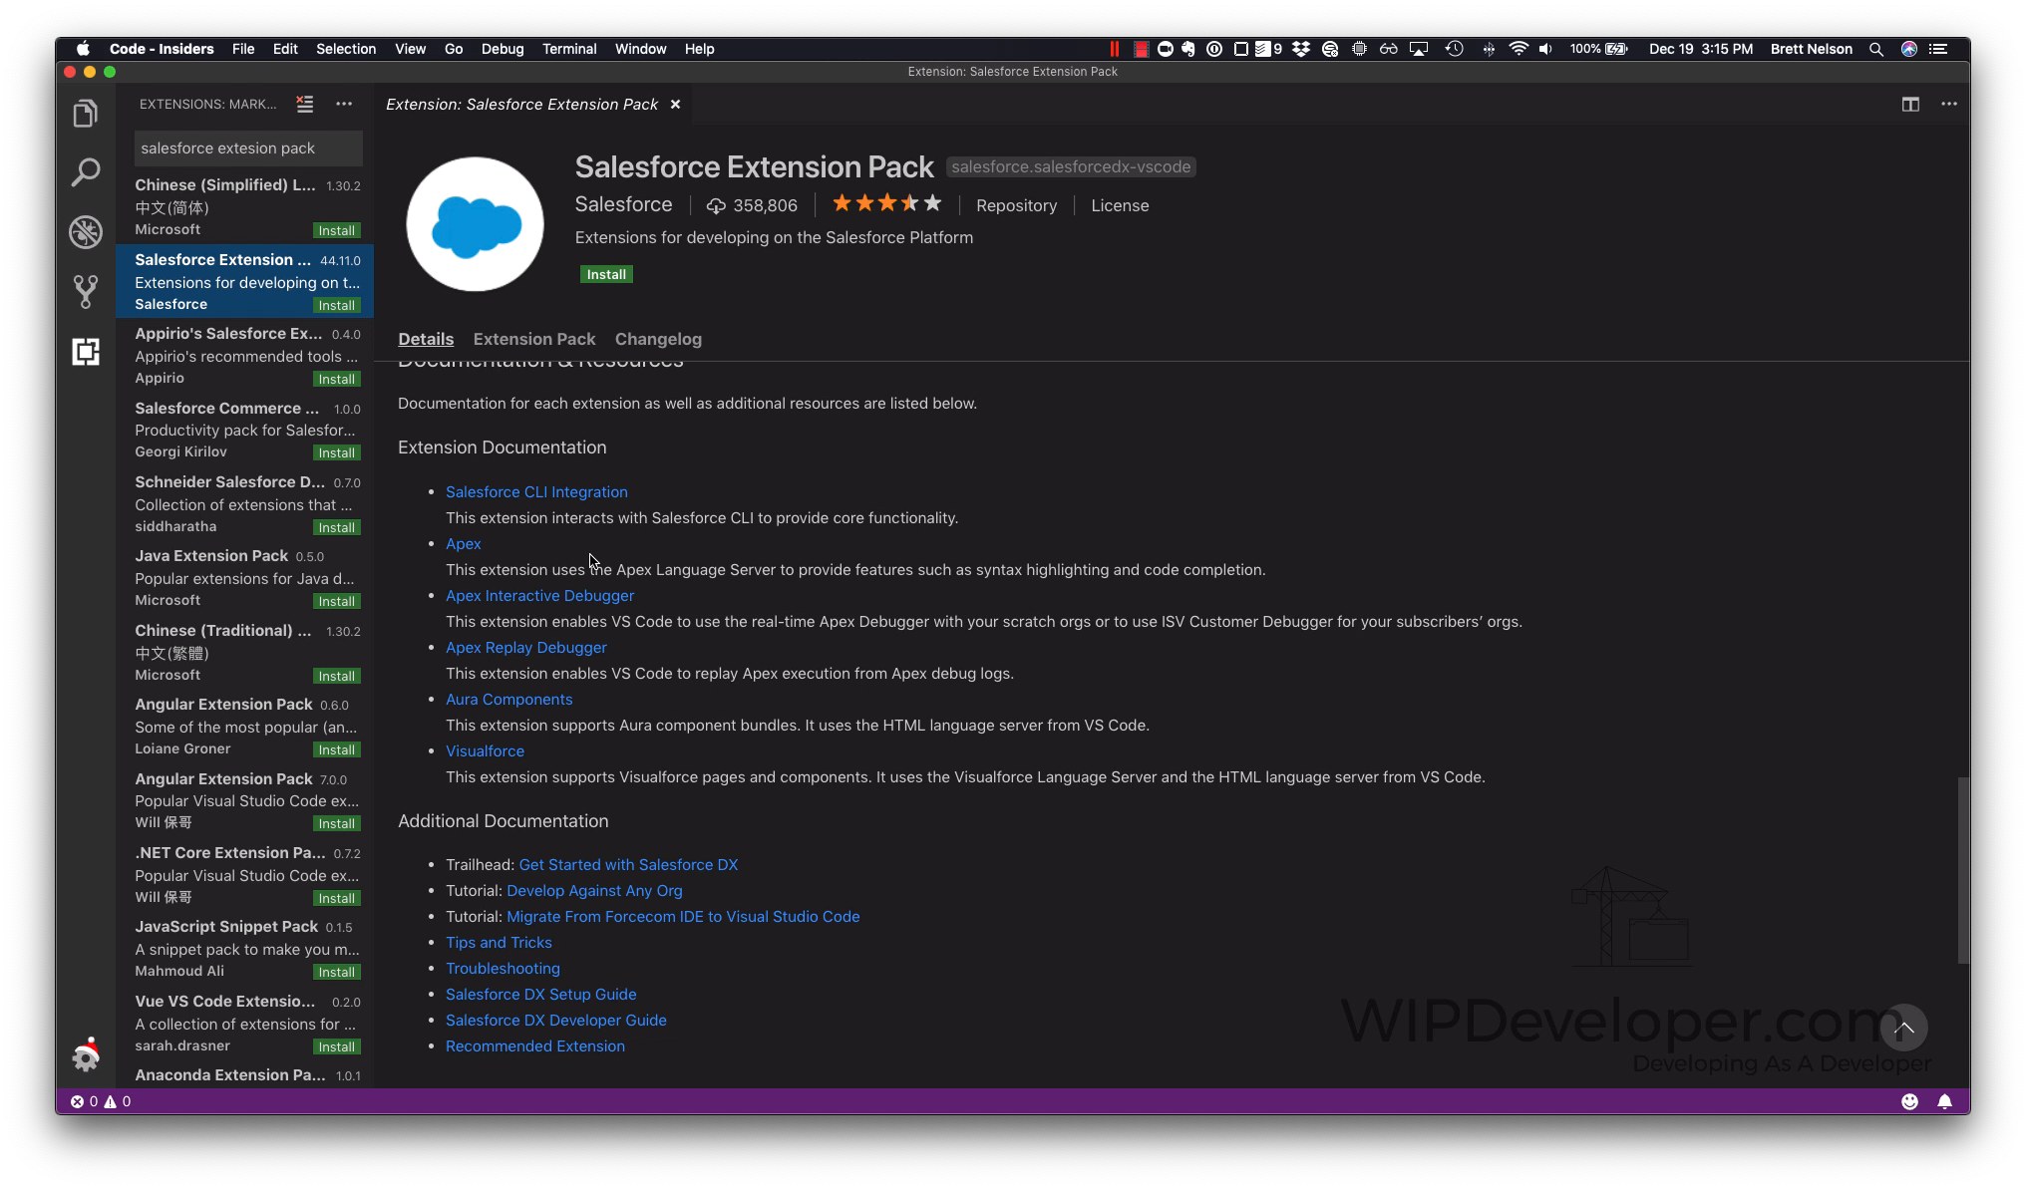Screen dimensions: 2026x1188
Task: Clear extensions search results icon
Action: 305,104
